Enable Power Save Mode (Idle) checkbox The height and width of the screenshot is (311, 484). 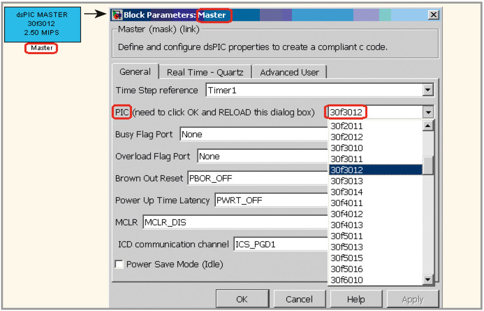(x=119, y=264)
